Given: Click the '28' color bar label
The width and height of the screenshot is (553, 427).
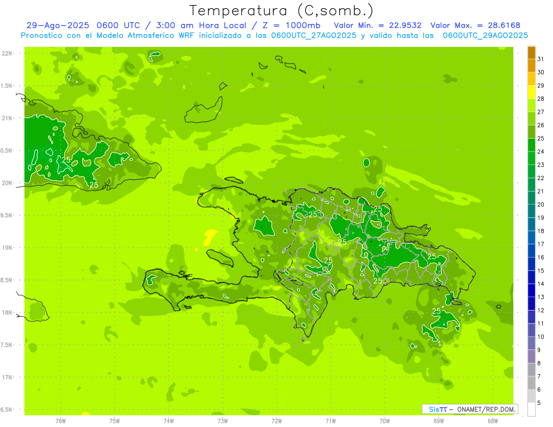Looking at the screenshot, I should point(541,99).
